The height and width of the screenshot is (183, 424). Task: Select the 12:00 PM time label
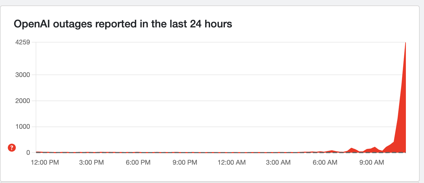pyautogui.click(x=46, y=162)
